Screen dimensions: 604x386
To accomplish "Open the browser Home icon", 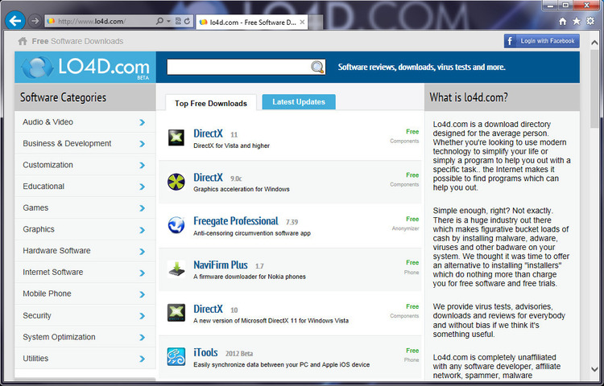I will tap(563, 22).
